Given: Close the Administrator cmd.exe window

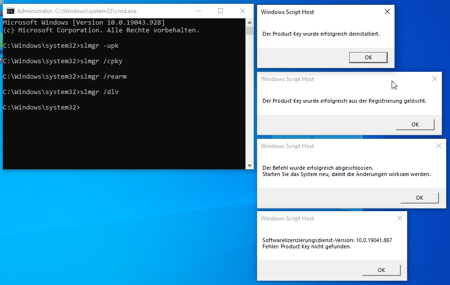Looking at the screenshot, I should tap(243, 11).
